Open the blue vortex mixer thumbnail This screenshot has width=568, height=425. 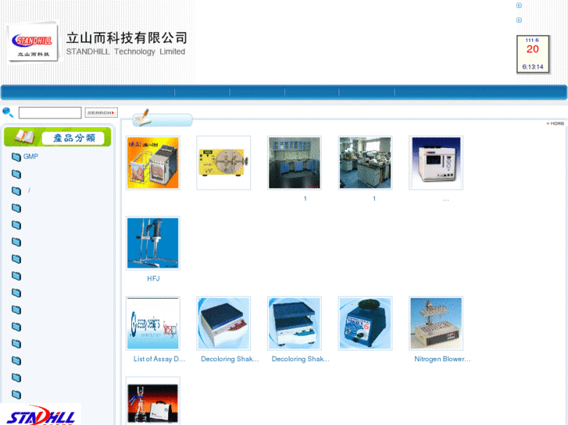365,324
